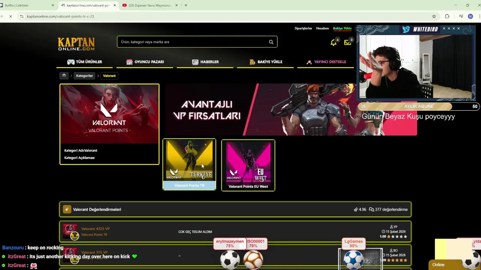Screen dimensions: 481x270
Task: Open the browser extensions puzzle icon
Action: tap(447, 16)
